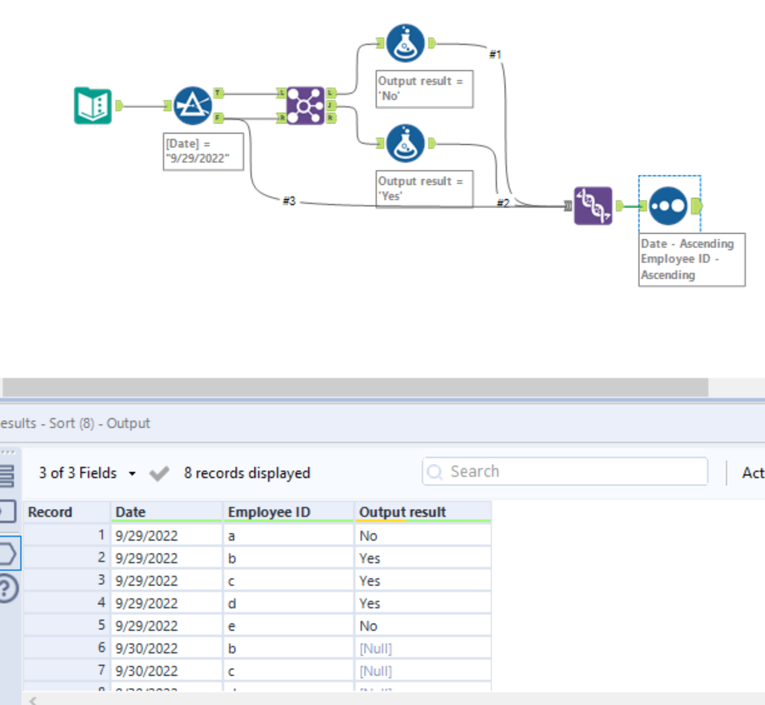Toggle the data quality checkmark indicator
The width and height of the screenshot is (765, 705).
point(160,474)
